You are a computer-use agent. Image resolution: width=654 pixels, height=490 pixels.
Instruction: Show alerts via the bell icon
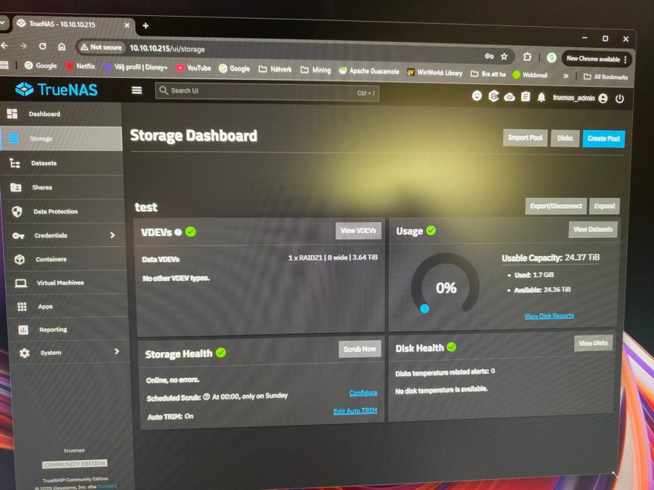541,97
